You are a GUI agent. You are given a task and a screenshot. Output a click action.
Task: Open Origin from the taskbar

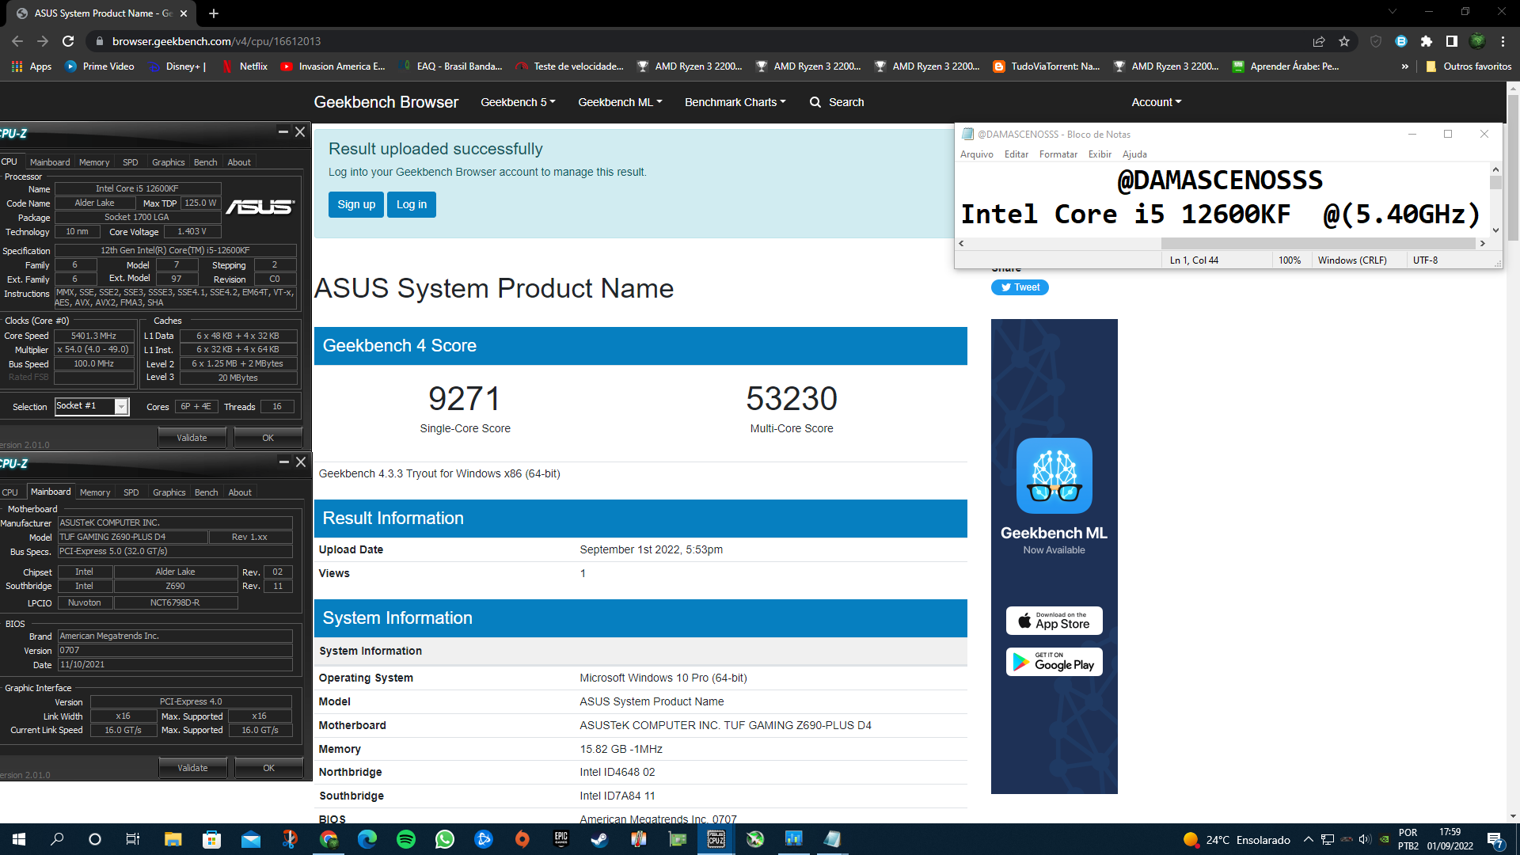(522, 839)
